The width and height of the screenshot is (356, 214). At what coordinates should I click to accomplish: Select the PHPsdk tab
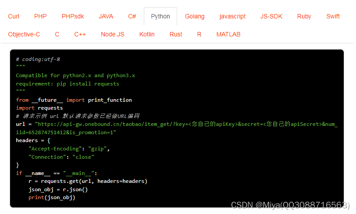73,16
